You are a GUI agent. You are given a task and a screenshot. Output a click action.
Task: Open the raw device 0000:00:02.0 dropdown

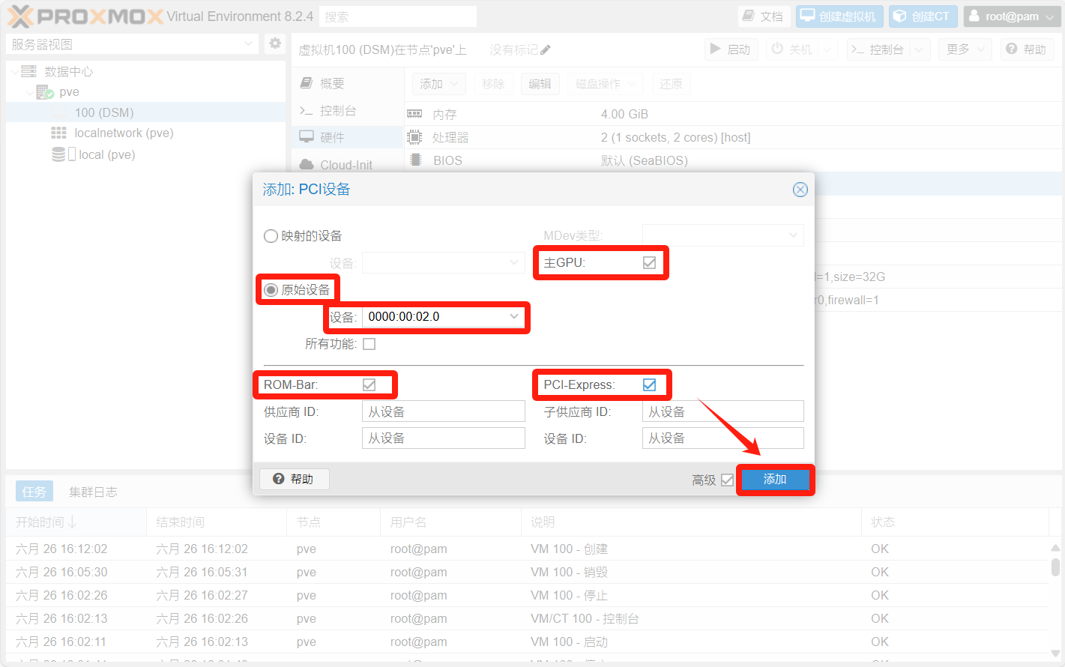click(513, 317)
